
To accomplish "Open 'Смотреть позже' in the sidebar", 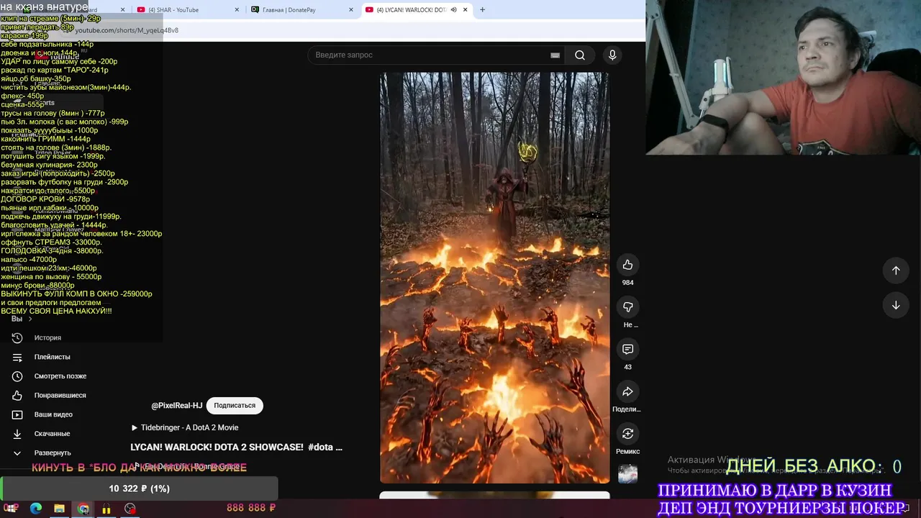I will coord(60,376).
